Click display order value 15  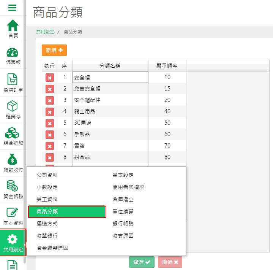pos(167,89)
